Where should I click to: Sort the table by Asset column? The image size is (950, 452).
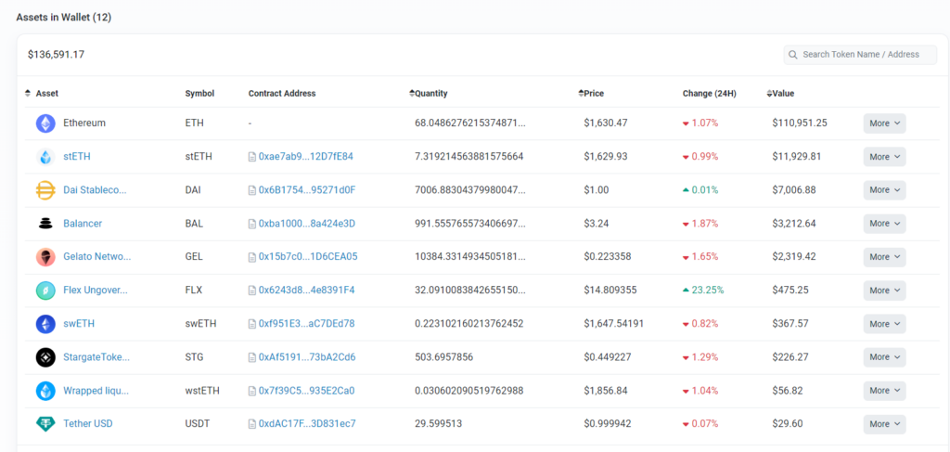(x=42, y=94)
